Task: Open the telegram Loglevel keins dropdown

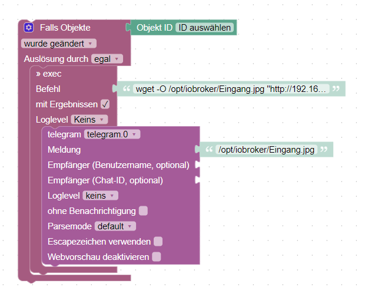Action: click(x=100, y=196)
